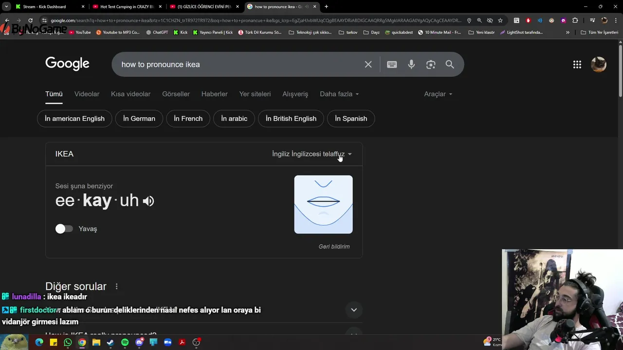This screenshot has height=350, width=623.
Task: Open the three-dot menu beside Diğer sorular
Action: click(116, 286)
